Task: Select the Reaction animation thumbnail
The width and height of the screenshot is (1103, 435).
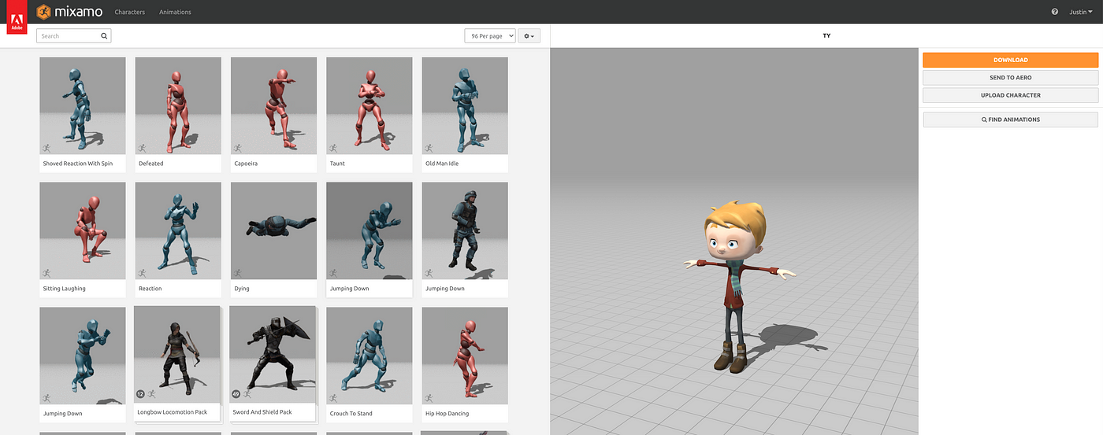Action: coord(178,230)
